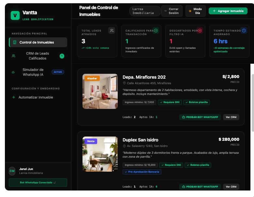Click the location pin beside Av. Salaverry 1240
This screenshot has width=254, height=197.
(x=124, y=146)
